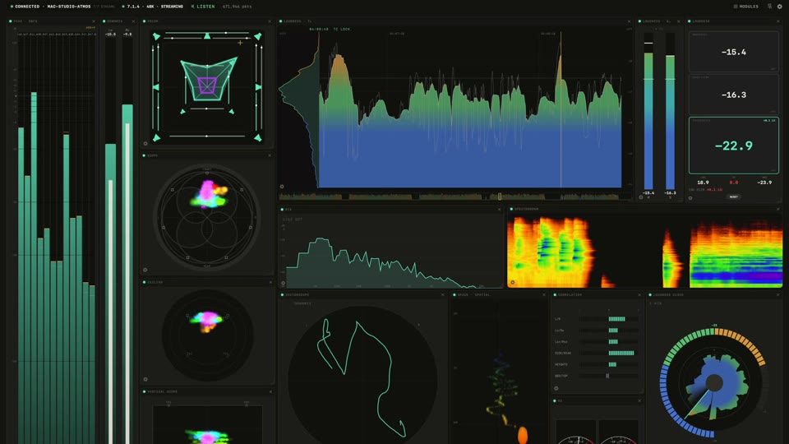The height and width of the screenshot is (444, 789).
Task: Click Prism bottom-left corner speaker icon
Action: 156,137
